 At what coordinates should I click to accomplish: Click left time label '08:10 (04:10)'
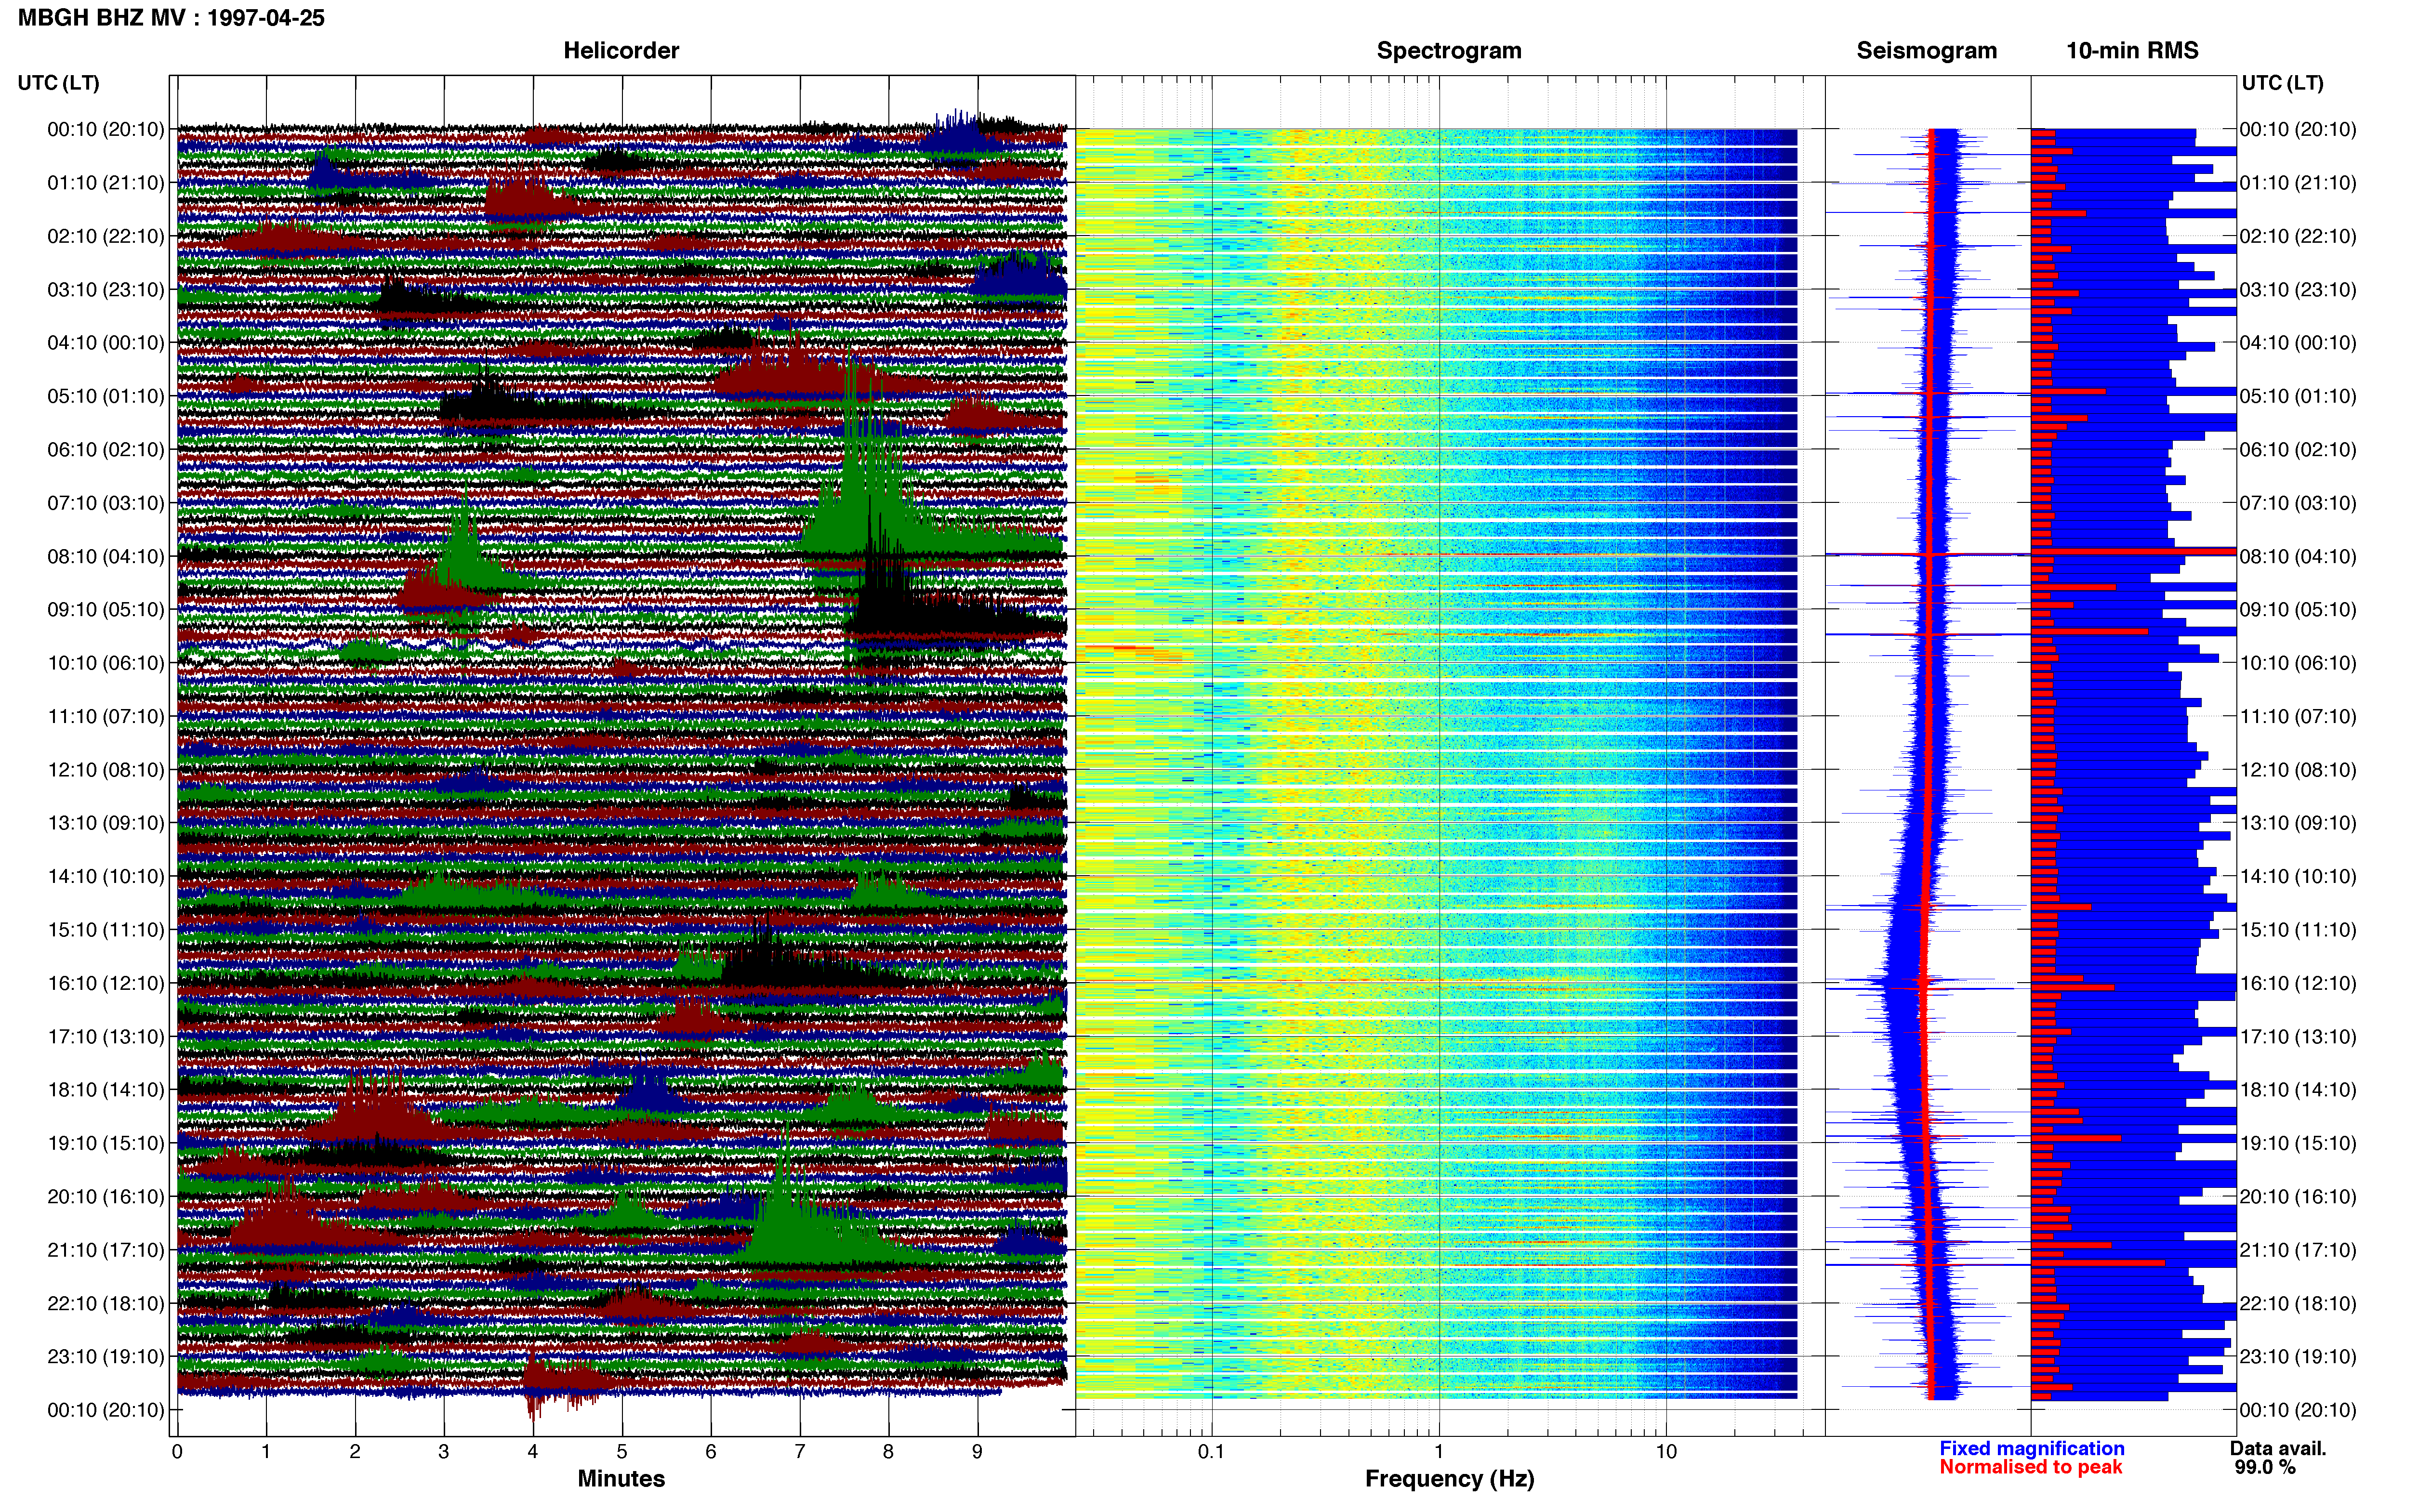pos(105,556)
